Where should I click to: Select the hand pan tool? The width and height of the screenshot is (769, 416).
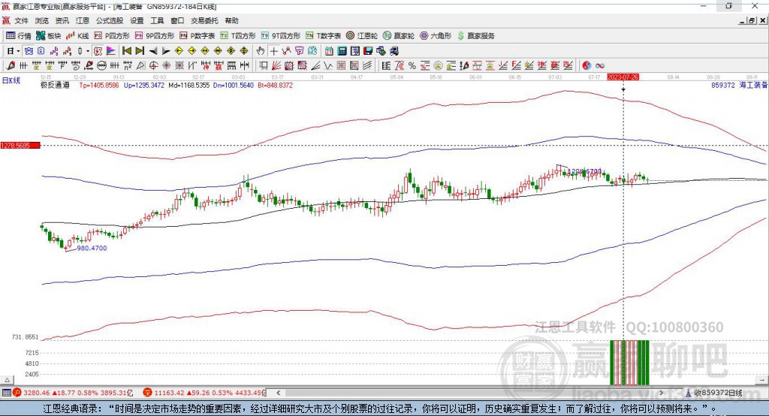(x=260, y=51)
